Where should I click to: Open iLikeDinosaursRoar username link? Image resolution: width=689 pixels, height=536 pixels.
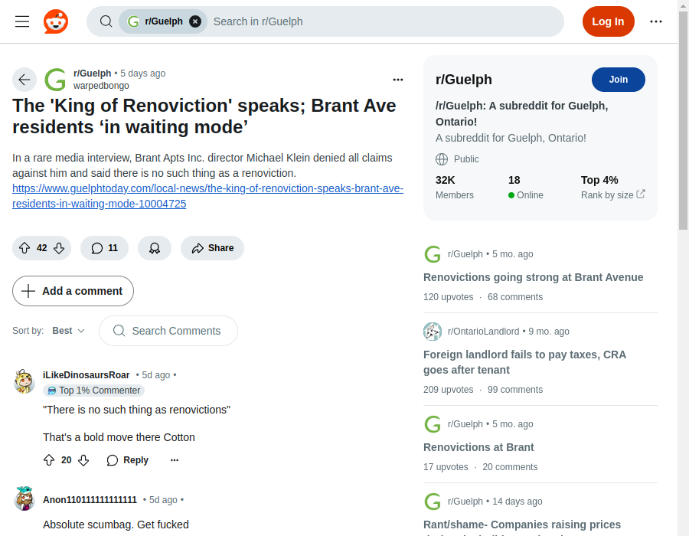(x=86, y=374)
